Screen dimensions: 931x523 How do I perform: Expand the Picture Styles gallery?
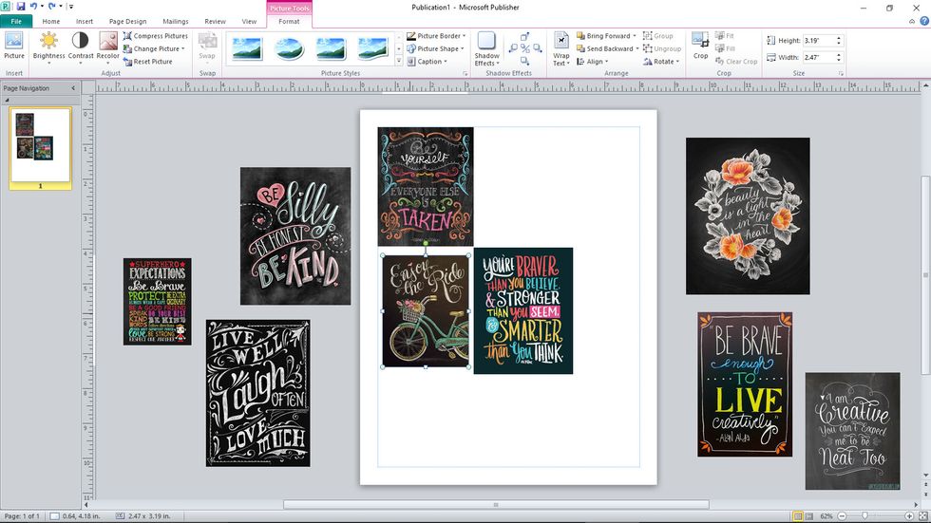coord(399,61)
